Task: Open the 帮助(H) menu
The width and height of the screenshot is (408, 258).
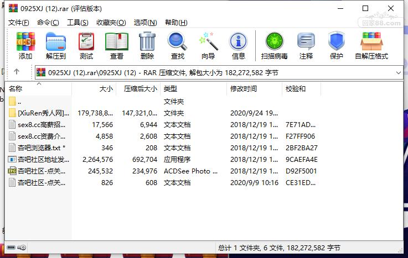Action: 176,23
